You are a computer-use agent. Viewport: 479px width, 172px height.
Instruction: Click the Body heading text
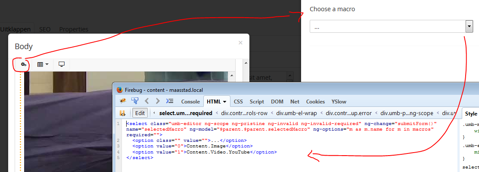[x=24, y=47]
